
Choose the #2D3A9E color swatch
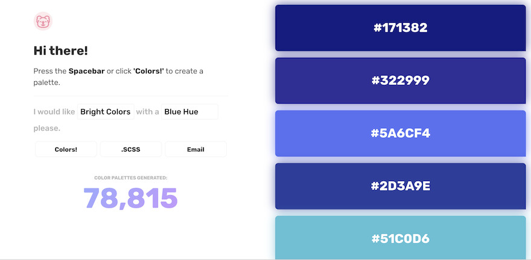[401, 186]
